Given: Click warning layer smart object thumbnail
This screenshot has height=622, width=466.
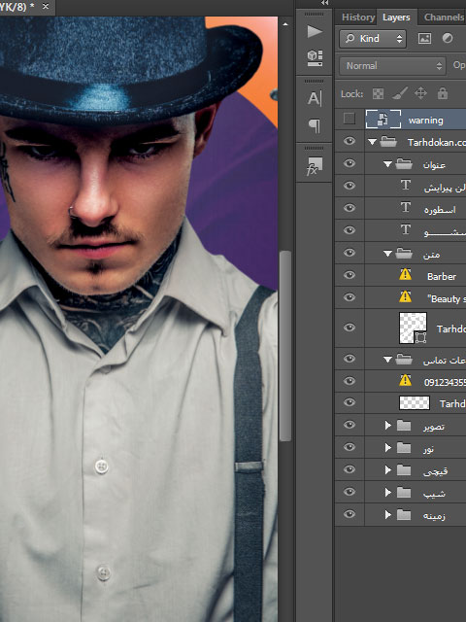Looking at the screenshot, I should [383, 120].
